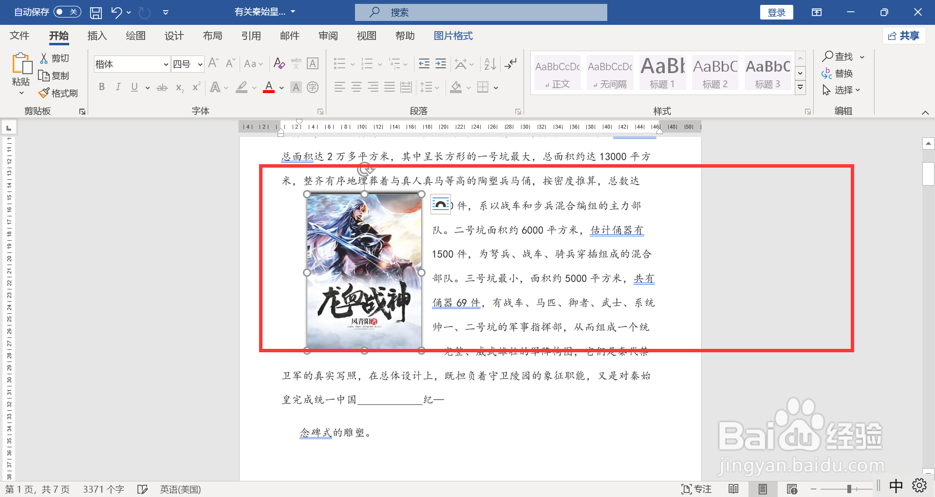The width and height of the screenshot is (935, 497).
Task: Open the font size dropdown 四号
Action: pos(200,64)
